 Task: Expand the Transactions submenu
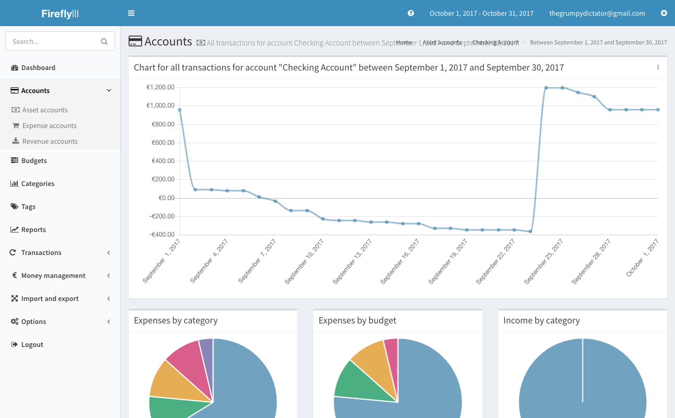(109, 252)
